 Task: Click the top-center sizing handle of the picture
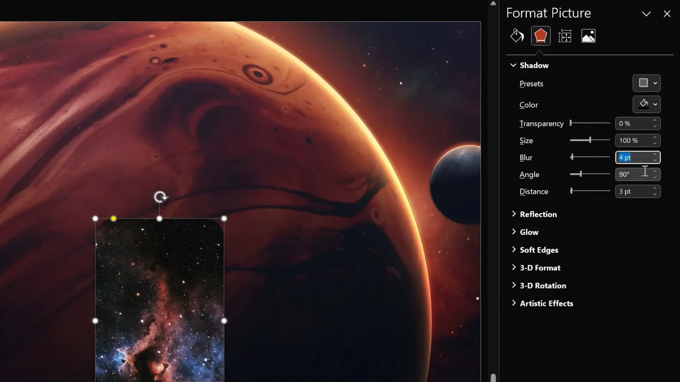click(159, 219)
